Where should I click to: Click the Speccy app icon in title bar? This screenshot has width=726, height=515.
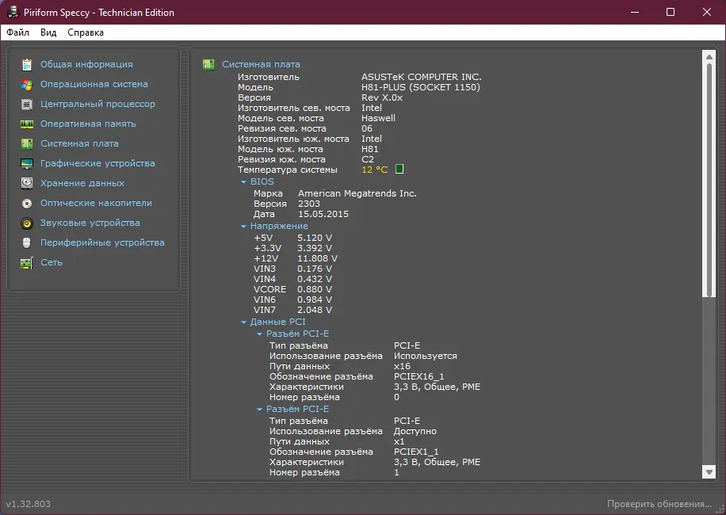tap(13, 12)
